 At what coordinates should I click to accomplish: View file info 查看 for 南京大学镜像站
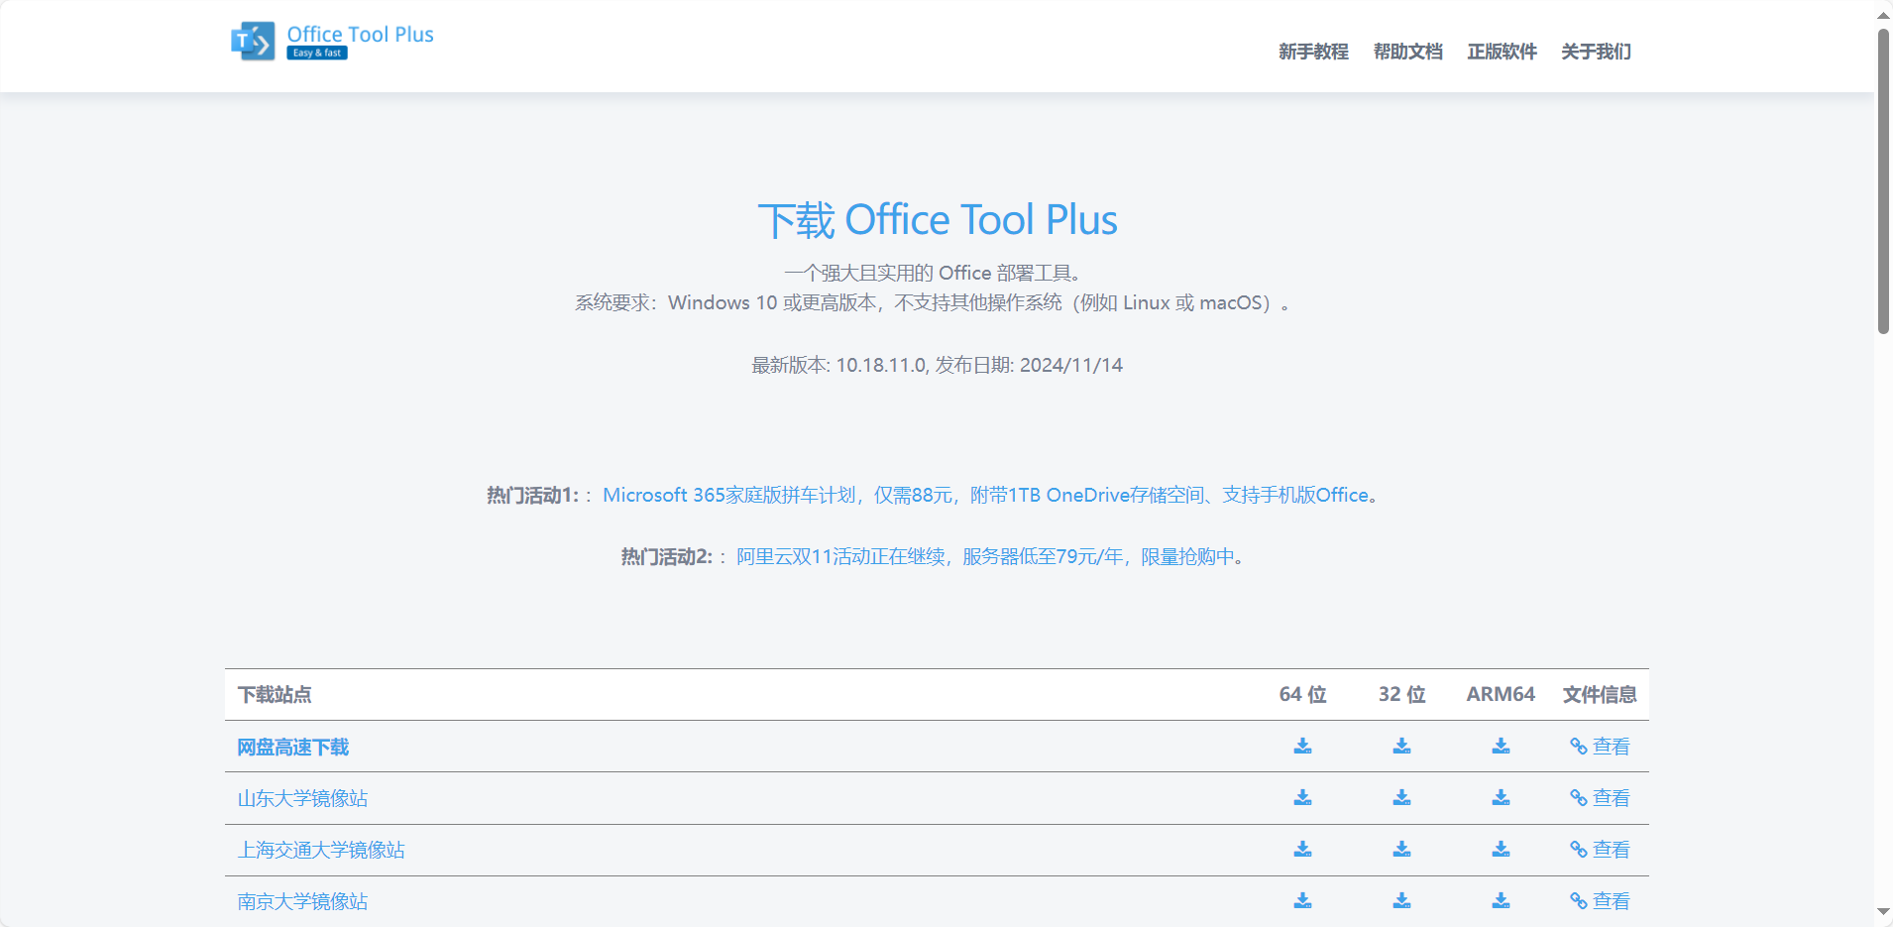tap(1600, 901)
